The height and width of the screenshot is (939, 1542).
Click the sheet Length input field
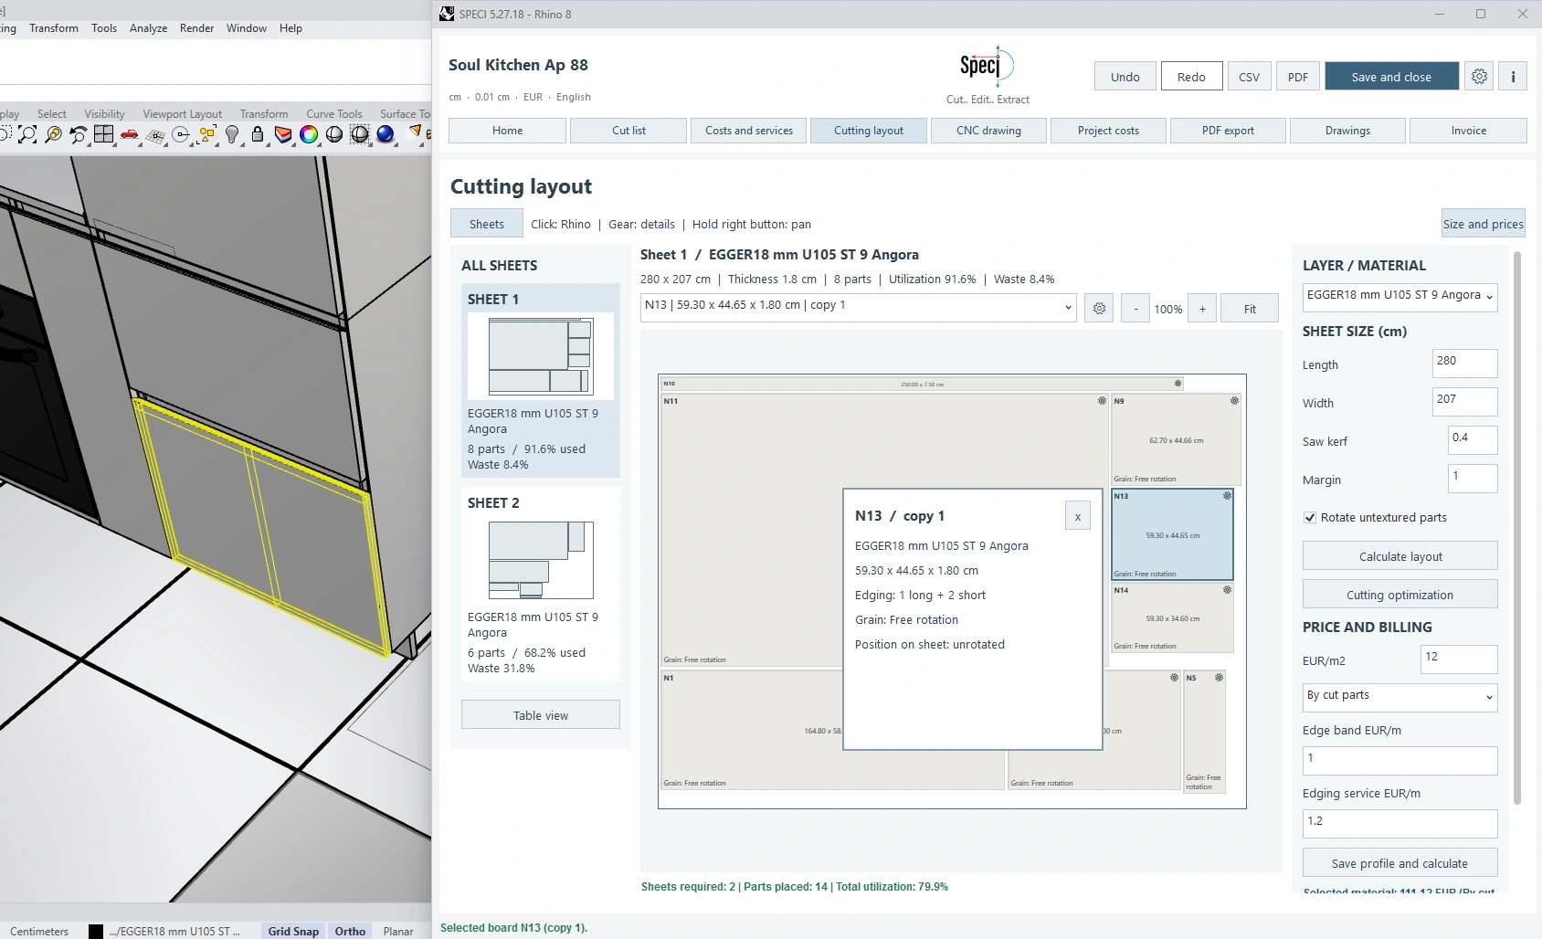[x=1464, y=363]
